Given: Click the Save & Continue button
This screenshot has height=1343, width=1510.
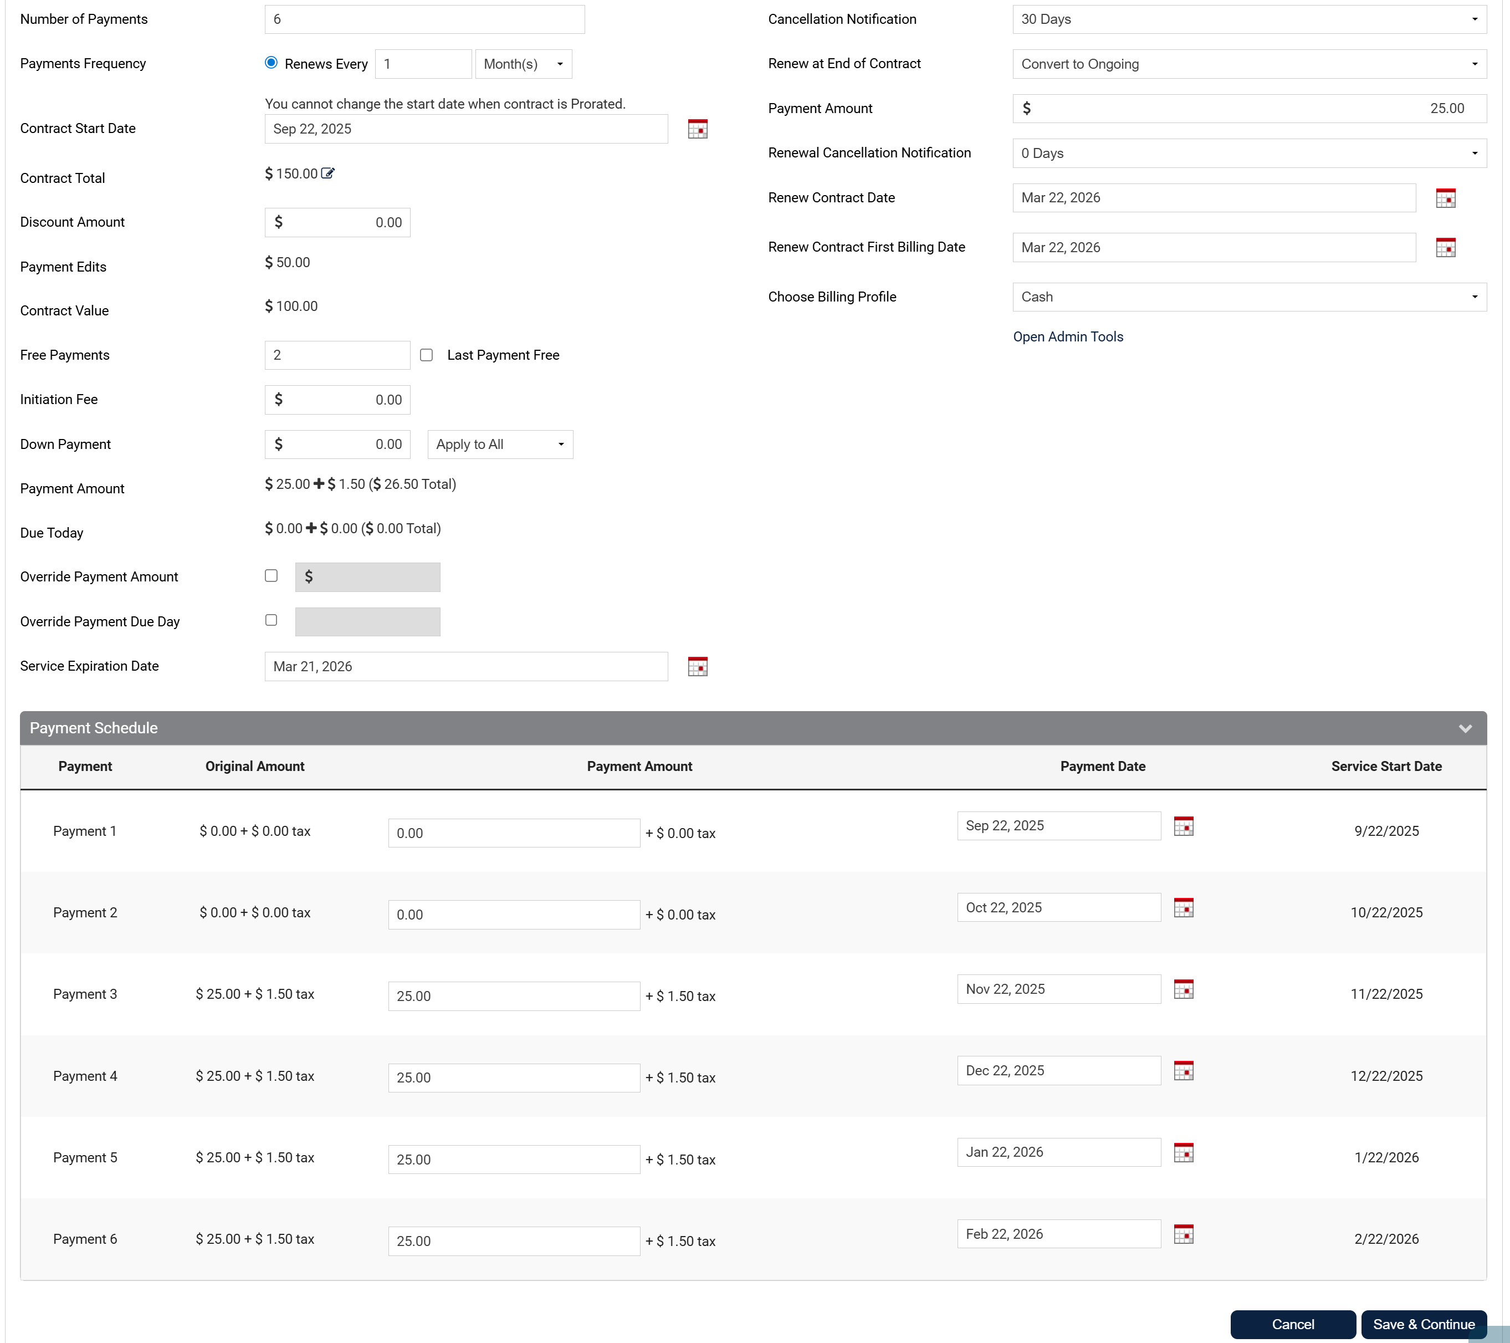Looking at the screenshot, I should pos(1423,1325).
